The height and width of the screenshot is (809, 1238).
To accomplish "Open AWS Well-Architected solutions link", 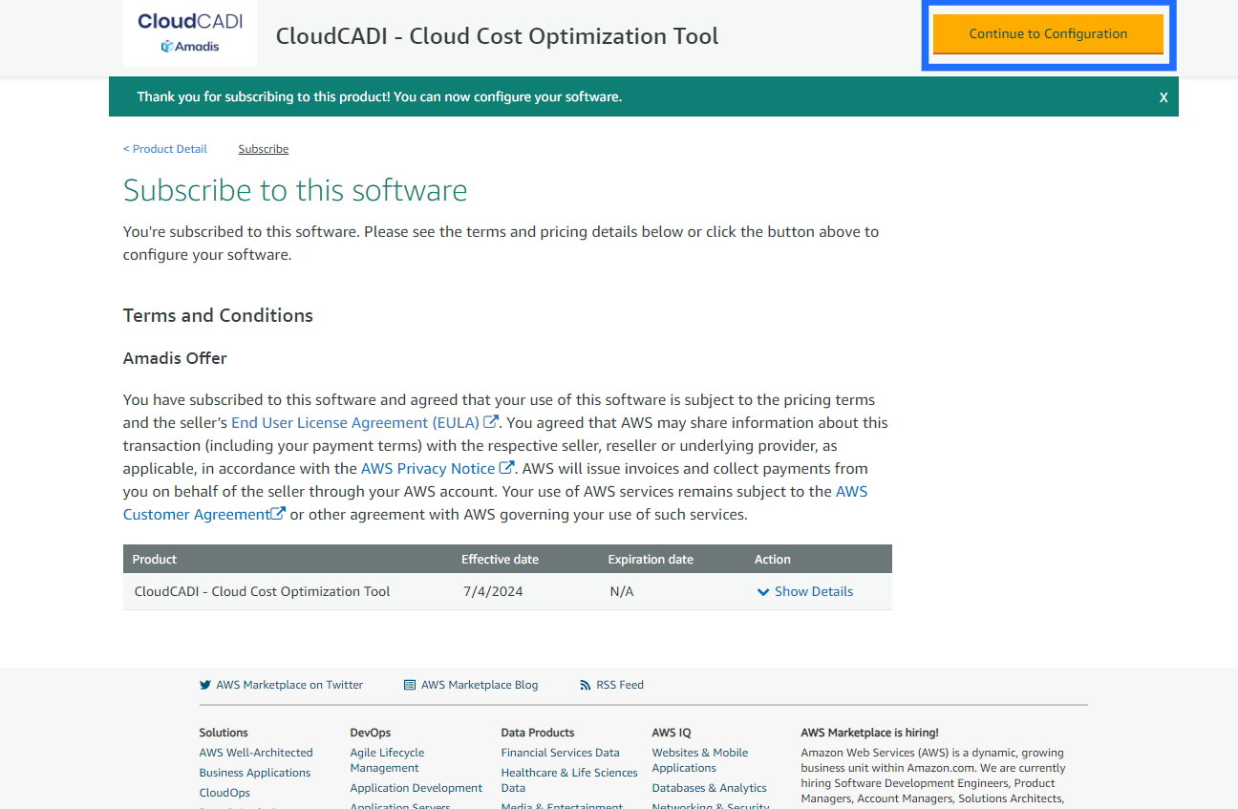I will [x=256, y=753].
